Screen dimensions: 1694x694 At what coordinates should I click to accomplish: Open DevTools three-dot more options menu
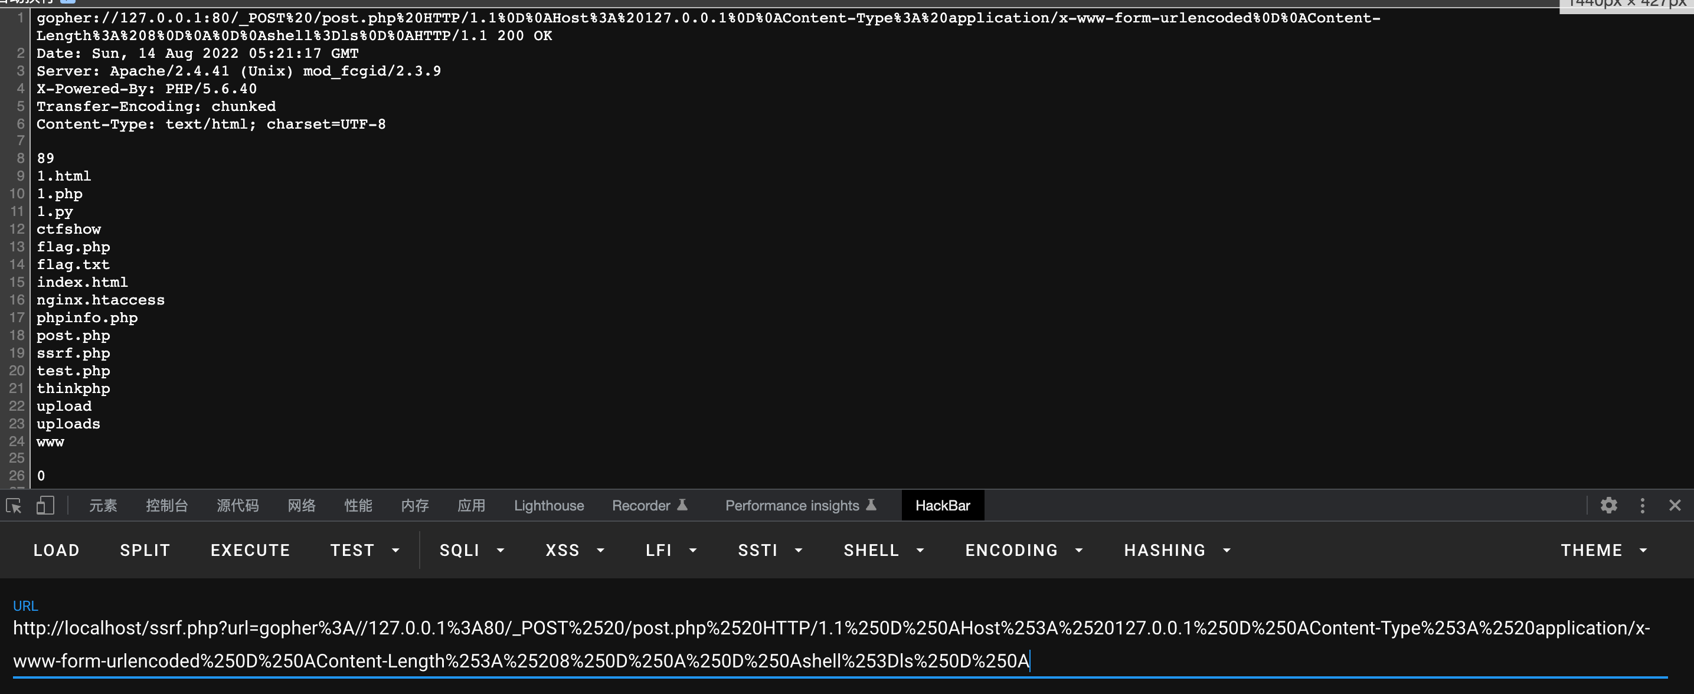(1642, 505)
